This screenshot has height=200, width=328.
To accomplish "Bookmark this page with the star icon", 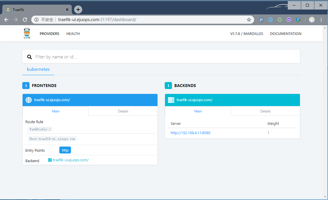I will pyautogui.click(x=249, y=20).
